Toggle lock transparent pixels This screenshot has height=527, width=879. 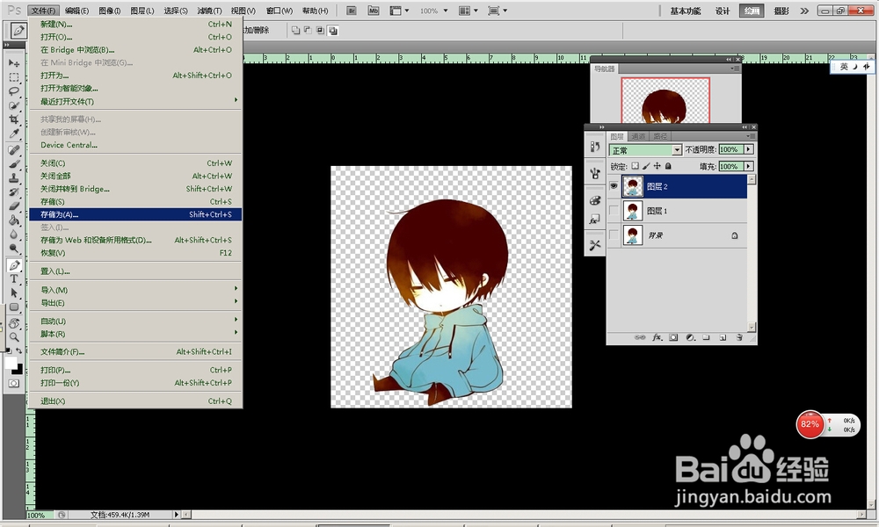635,166
